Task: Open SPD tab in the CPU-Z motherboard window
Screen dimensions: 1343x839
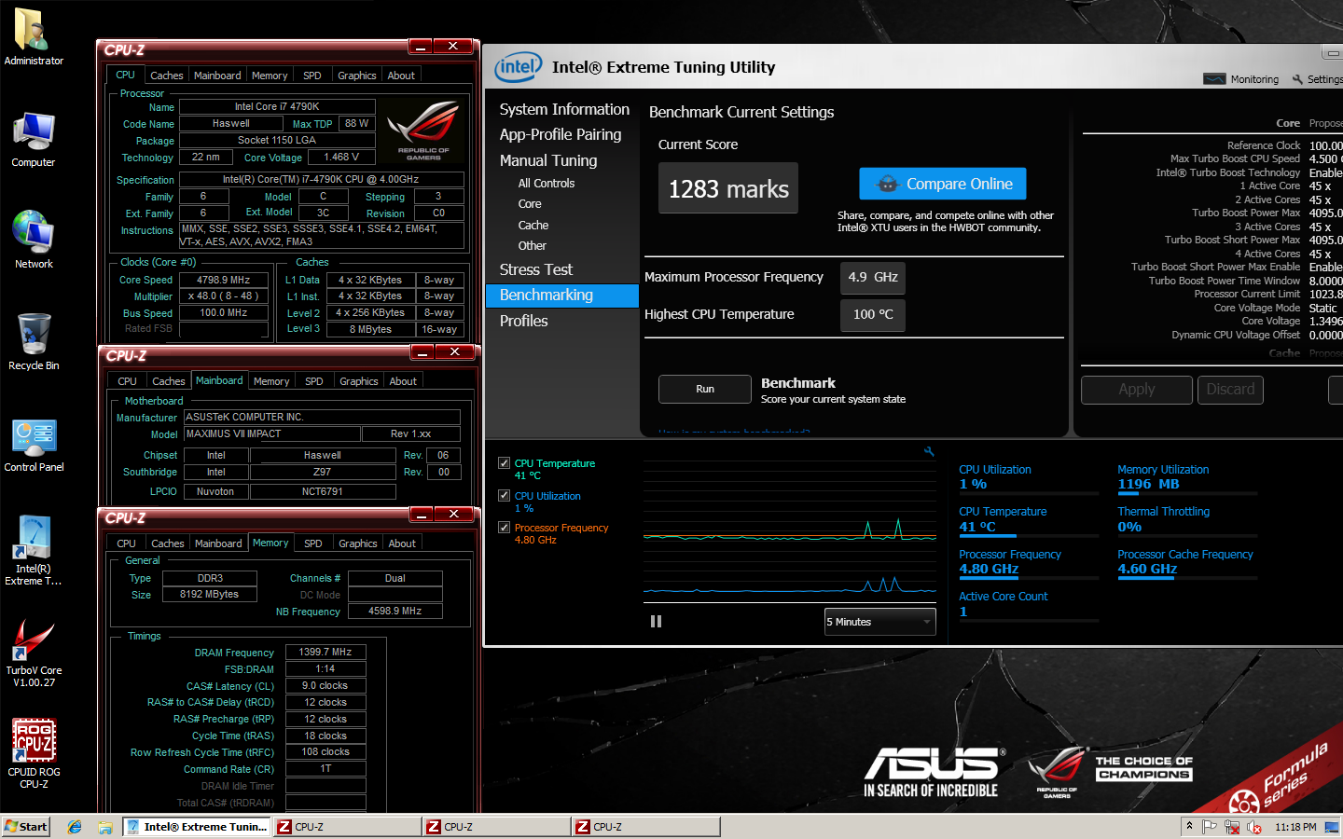Action: (314, 381)
